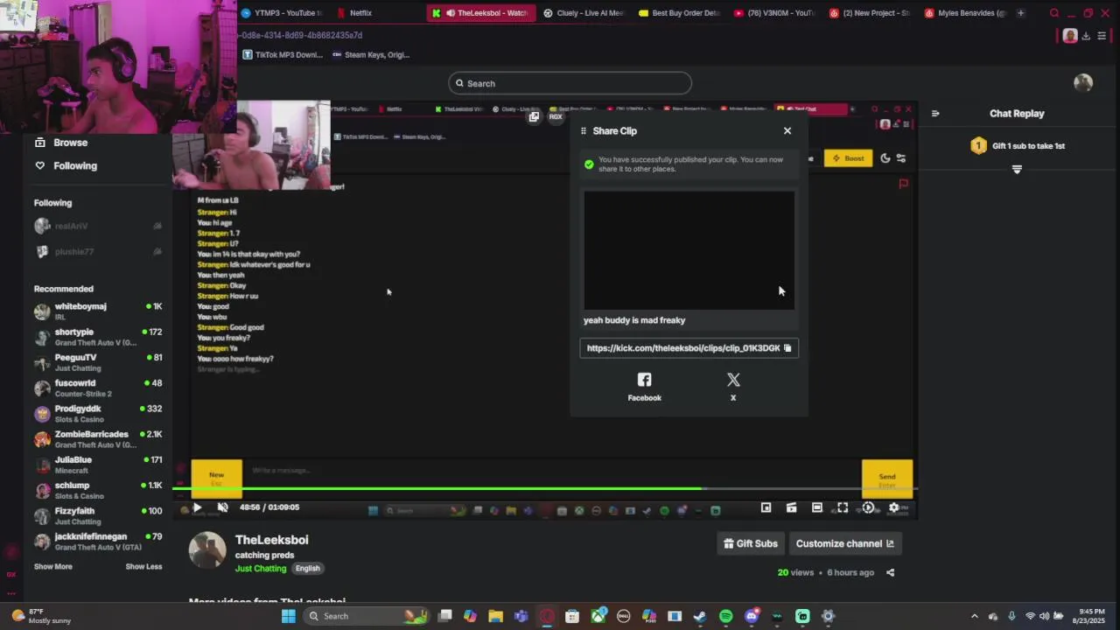Toggle theater mode in video player
The image size is (1120, 630).
817,507
